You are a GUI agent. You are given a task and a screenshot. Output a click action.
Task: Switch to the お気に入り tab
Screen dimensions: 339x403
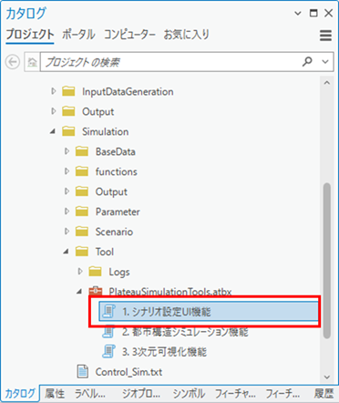187,35
